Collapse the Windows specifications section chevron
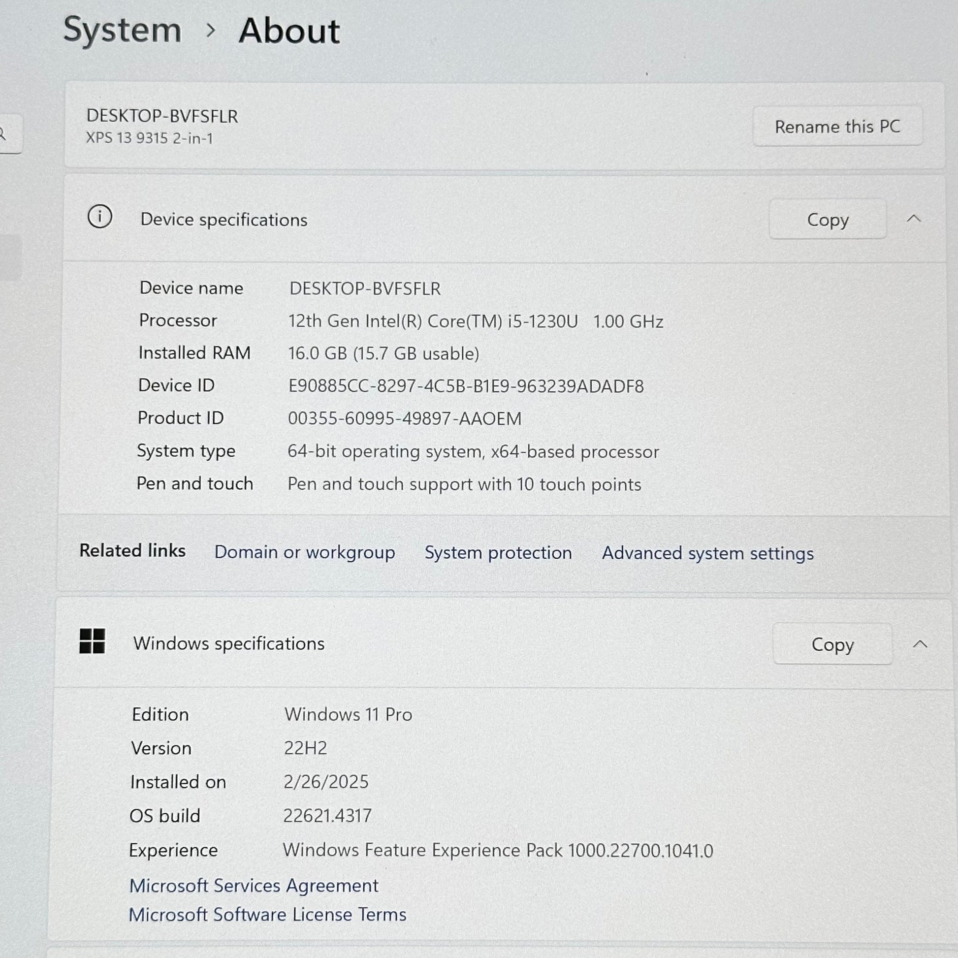 coord(920,644)
